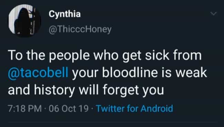Expand the tweet options chevron
224x127 pixels.
click(x=213, y=14)
